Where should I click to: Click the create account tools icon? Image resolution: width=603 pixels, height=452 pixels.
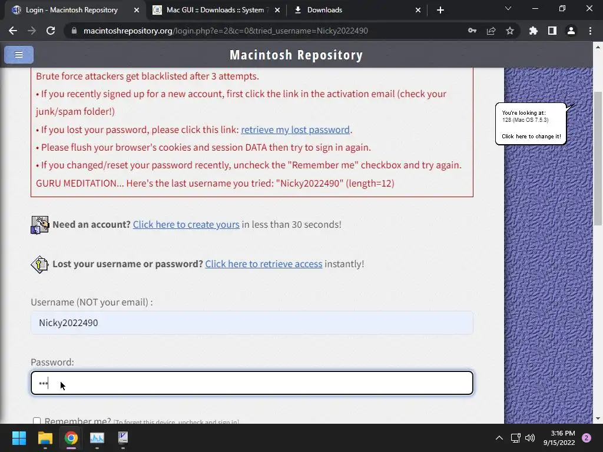tap(39, 225)
